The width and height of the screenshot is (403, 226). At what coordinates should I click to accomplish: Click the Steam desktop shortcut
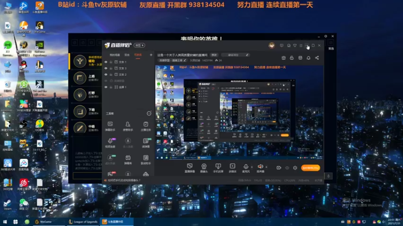tap(8, 204)
